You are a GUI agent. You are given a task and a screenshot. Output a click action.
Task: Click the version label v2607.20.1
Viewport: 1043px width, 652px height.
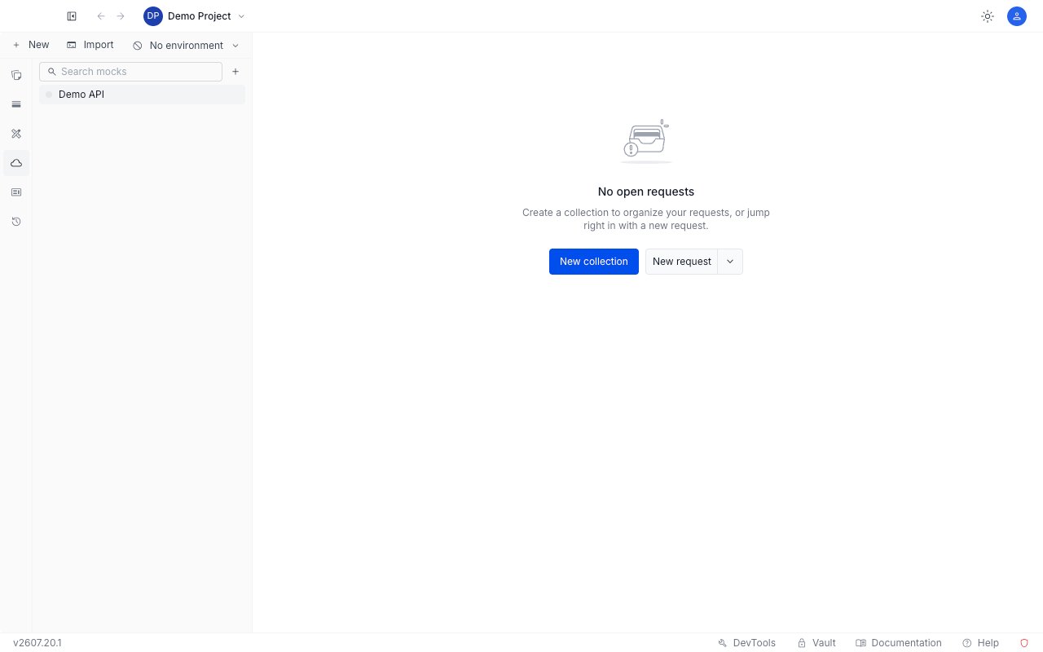37,643
